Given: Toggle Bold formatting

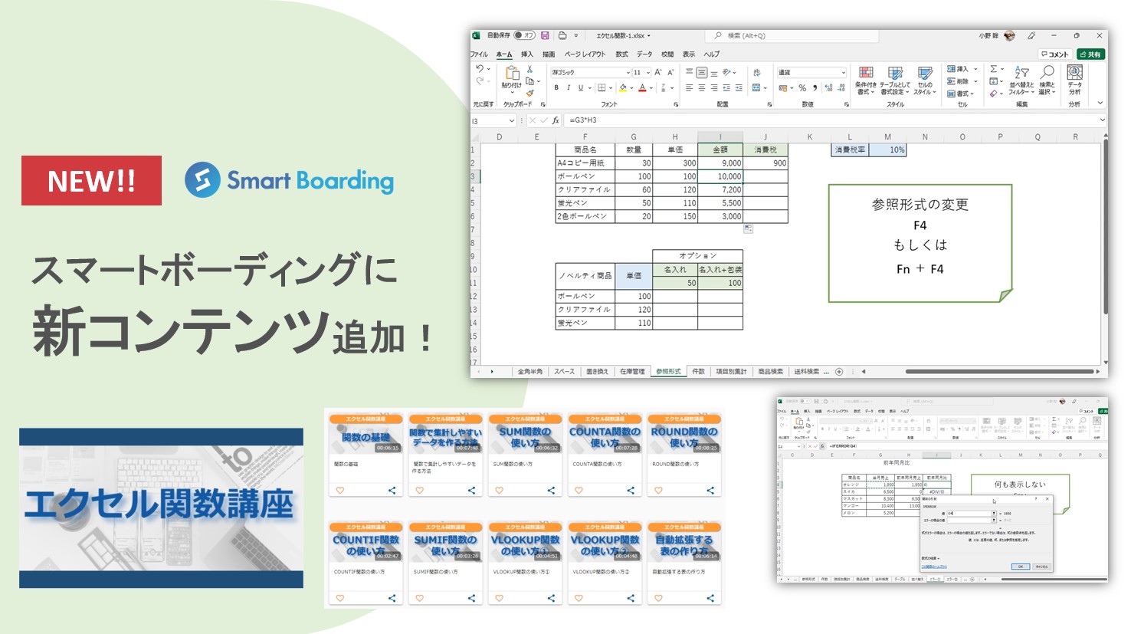Looking at the screenshot, I should pyautogui.click(x=556, y=88).
